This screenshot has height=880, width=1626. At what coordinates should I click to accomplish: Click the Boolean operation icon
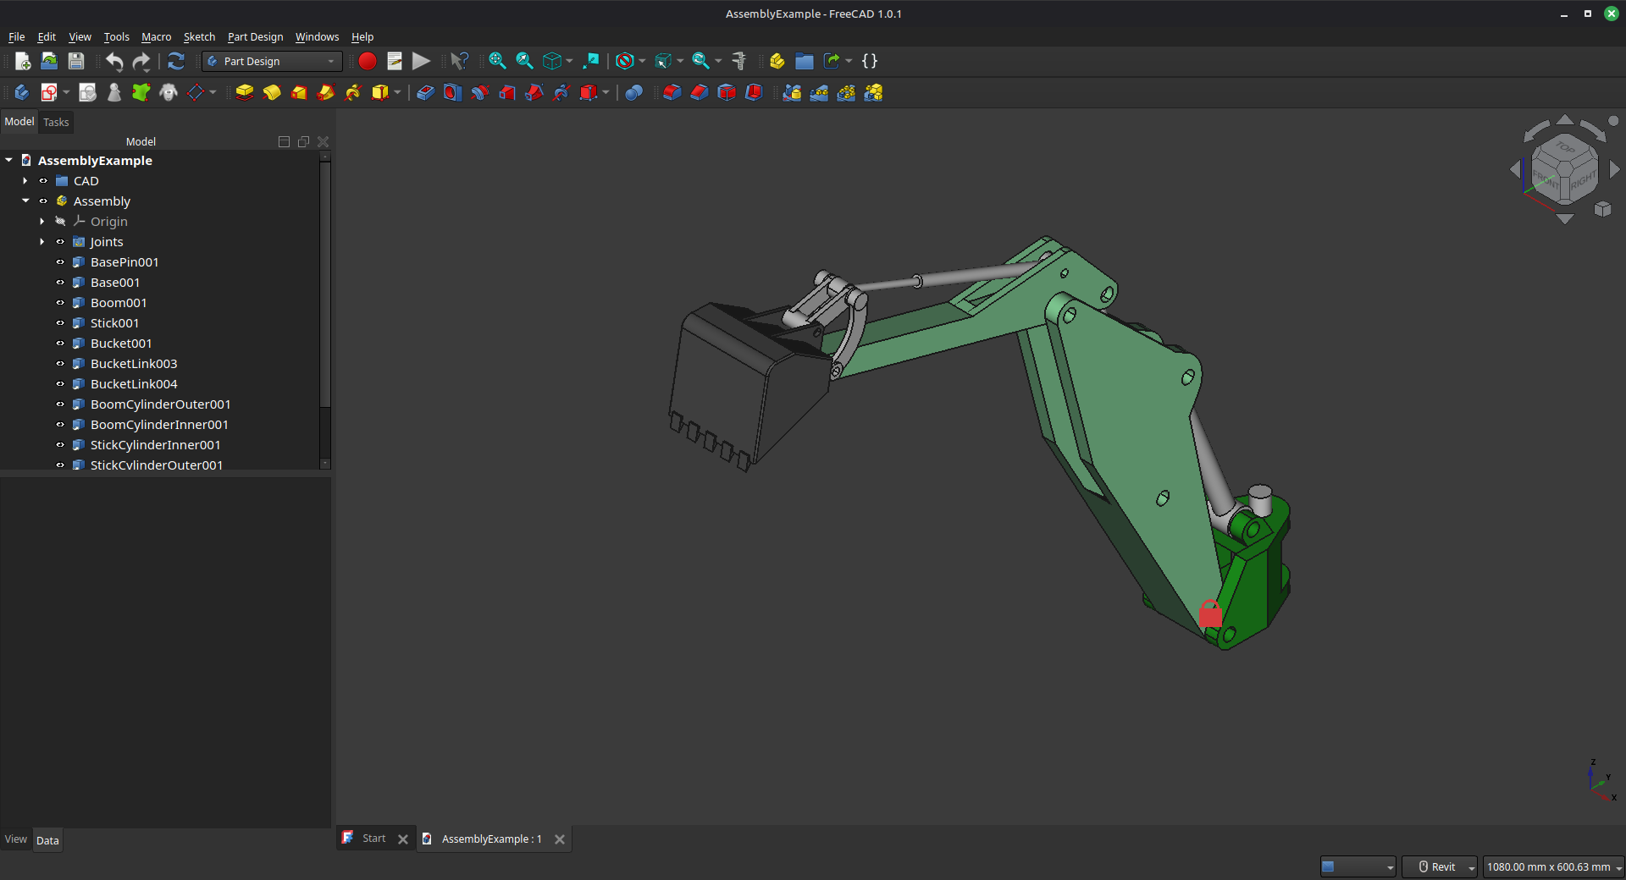click(x=633, y=92)
